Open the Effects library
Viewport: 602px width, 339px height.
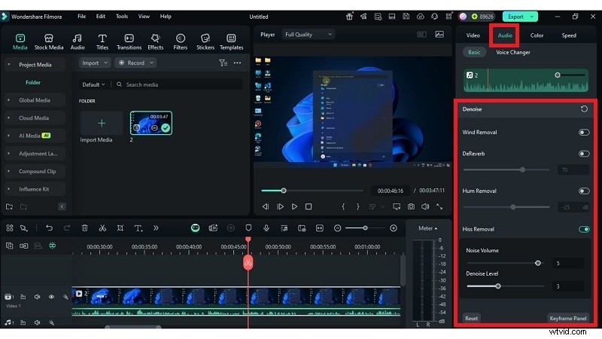[156, 41]
